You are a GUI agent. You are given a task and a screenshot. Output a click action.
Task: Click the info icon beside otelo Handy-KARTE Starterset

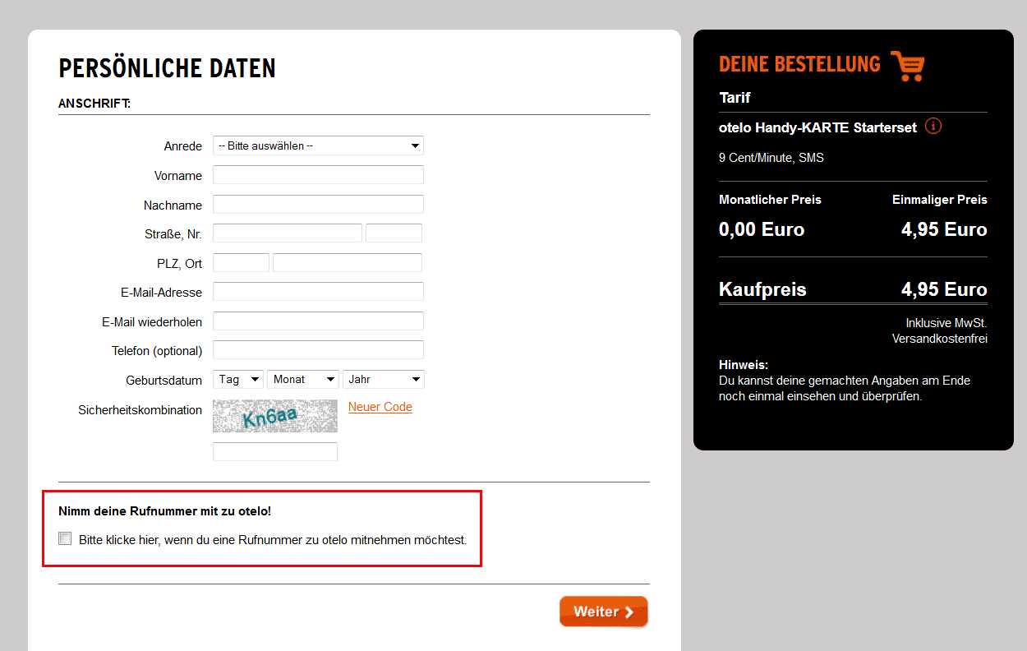click(x=933, y=127)
